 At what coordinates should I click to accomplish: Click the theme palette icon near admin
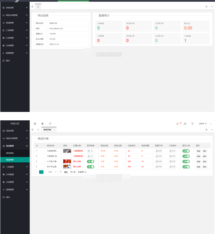pyautogui.click(x=185, y=124)
